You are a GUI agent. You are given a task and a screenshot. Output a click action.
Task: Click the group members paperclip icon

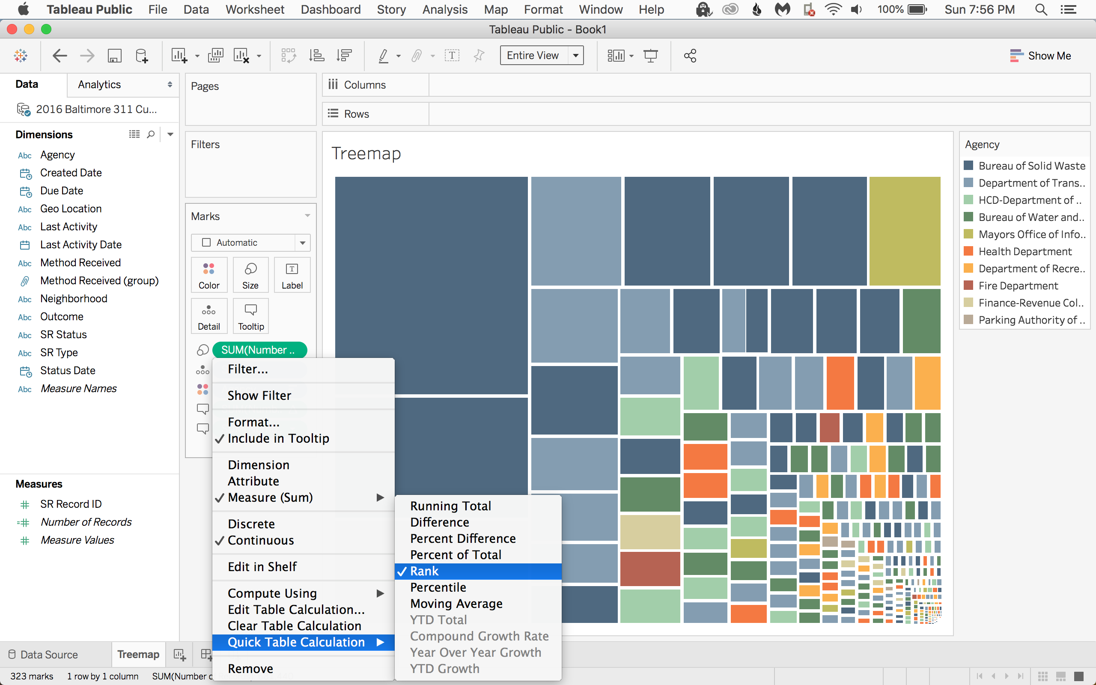pyautogui.click(x=417, y=56)
